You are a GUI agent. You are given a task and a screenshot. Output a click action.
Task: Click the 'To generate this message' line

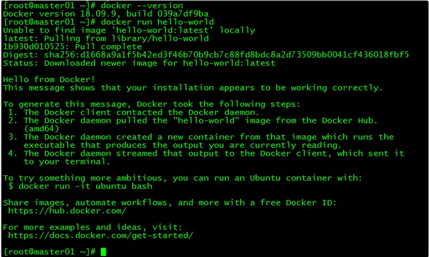click(x=152, y=104)
